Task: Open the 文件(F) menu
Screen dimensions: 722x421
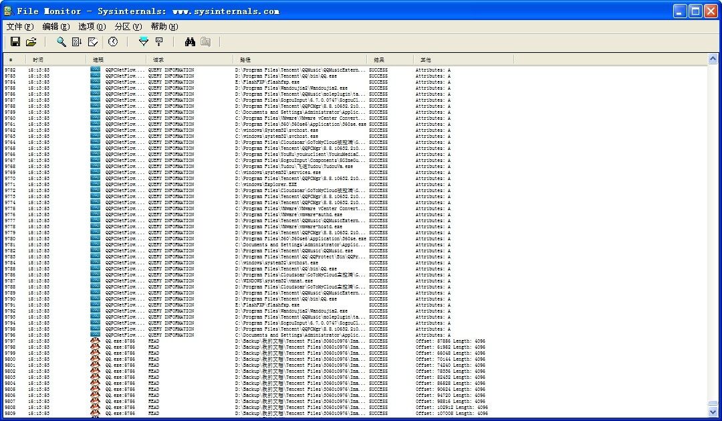Action: pos(20,27)
